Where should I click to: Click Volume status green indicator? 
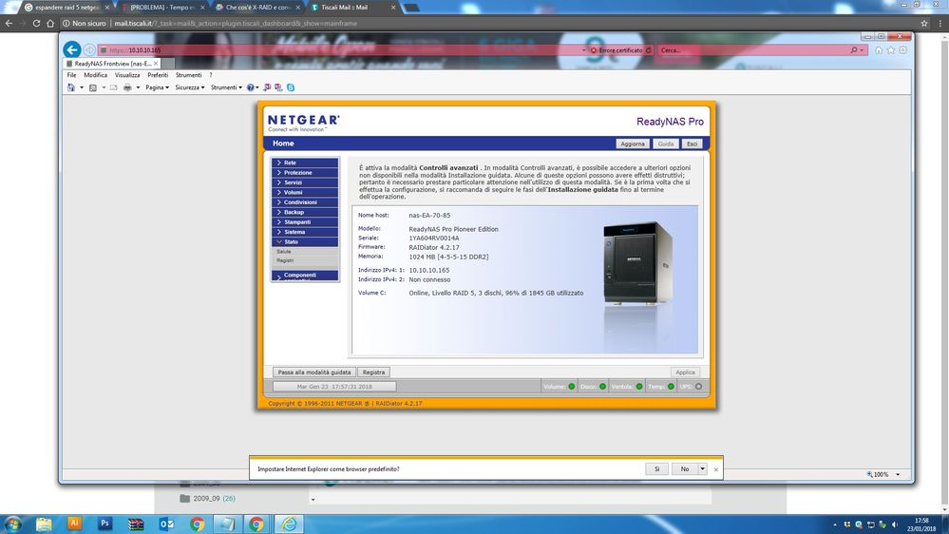pos(571,387)
